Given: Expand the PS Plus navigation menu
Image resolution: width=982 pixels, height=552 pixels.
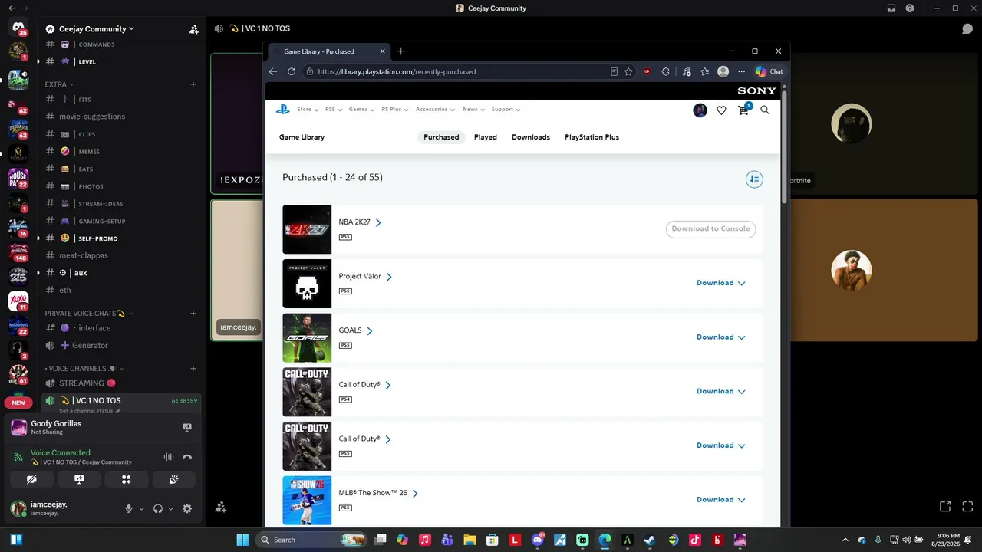Looking at the screenshot, I should (x=394, y=110).
